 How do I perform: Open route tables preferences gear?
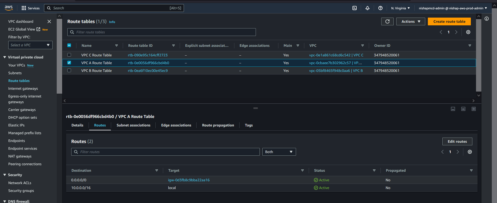coord(468,32)
